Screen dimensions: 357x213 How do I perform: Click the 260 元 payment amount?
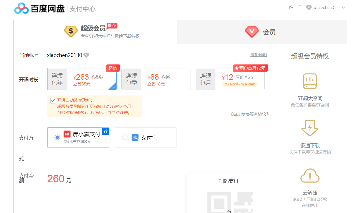point(59,179)
